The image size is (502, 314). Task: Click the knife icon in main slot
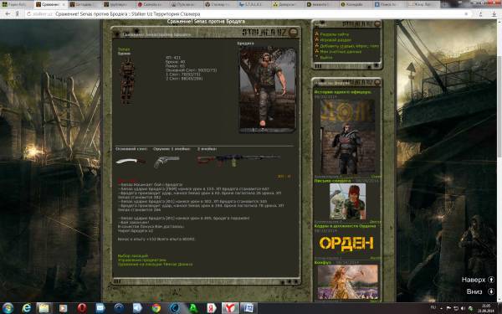131,161
